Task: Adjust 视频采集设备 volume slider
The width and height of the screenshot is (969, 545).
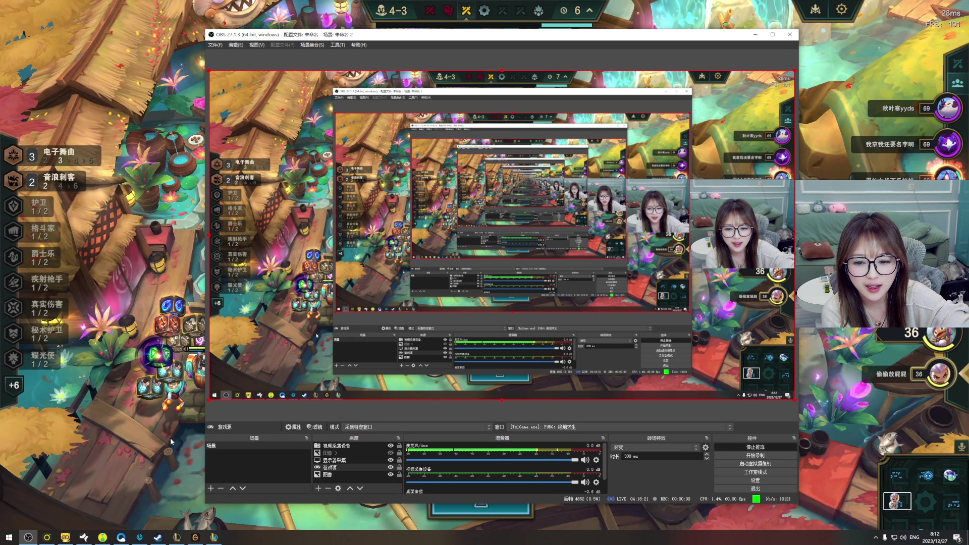Action: click(492, 482)
